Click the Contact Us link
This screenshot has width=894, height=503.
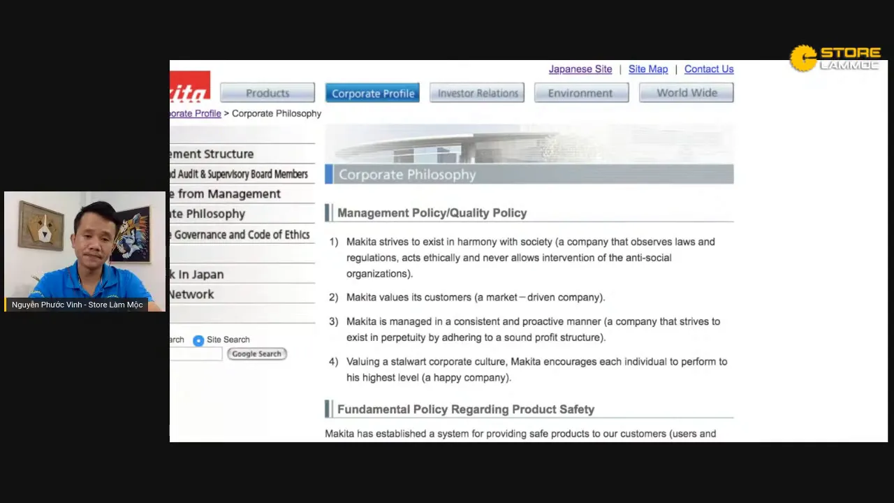point(709,69)
